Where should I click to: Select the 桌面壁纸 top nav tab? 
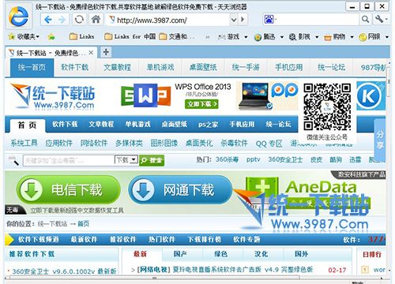click(203, 68)
